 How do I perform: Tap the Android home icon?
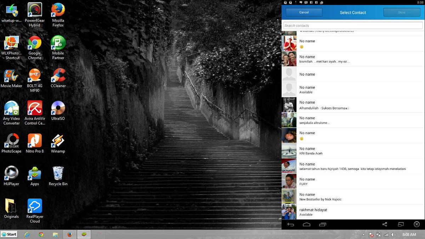[307, 224]
